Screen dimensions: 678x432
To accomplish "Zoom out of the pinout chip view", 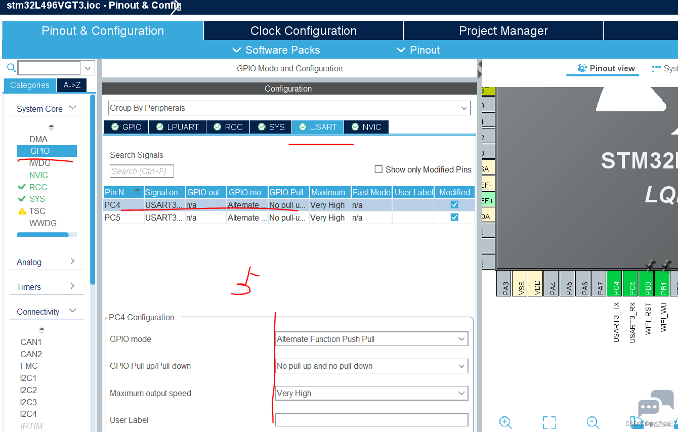I will [593, 422].
